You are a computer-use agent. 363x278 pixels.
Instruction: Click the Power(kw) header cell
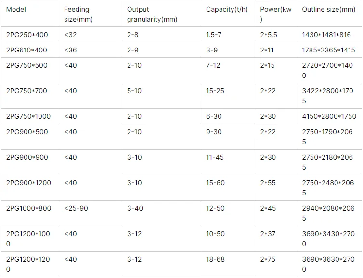click(x=276, y=14)
